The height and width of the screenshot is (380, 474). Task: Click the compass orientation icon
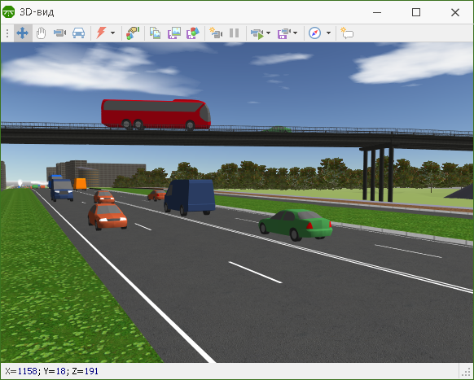[314, 33]
